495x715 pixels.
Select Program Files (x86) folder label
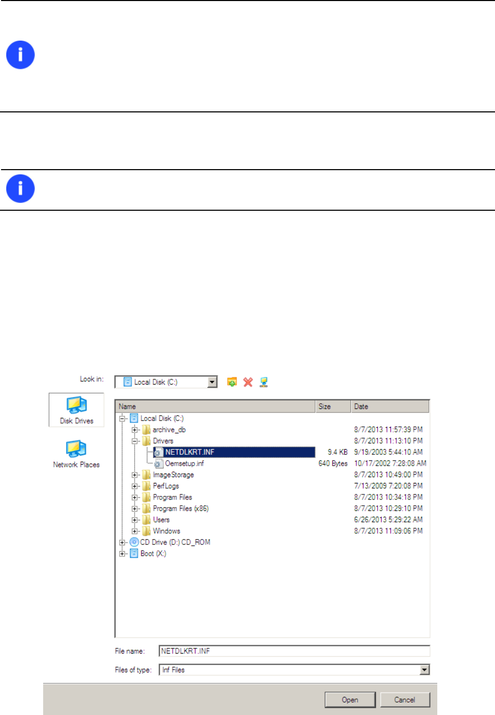click(x=180, y=509)
